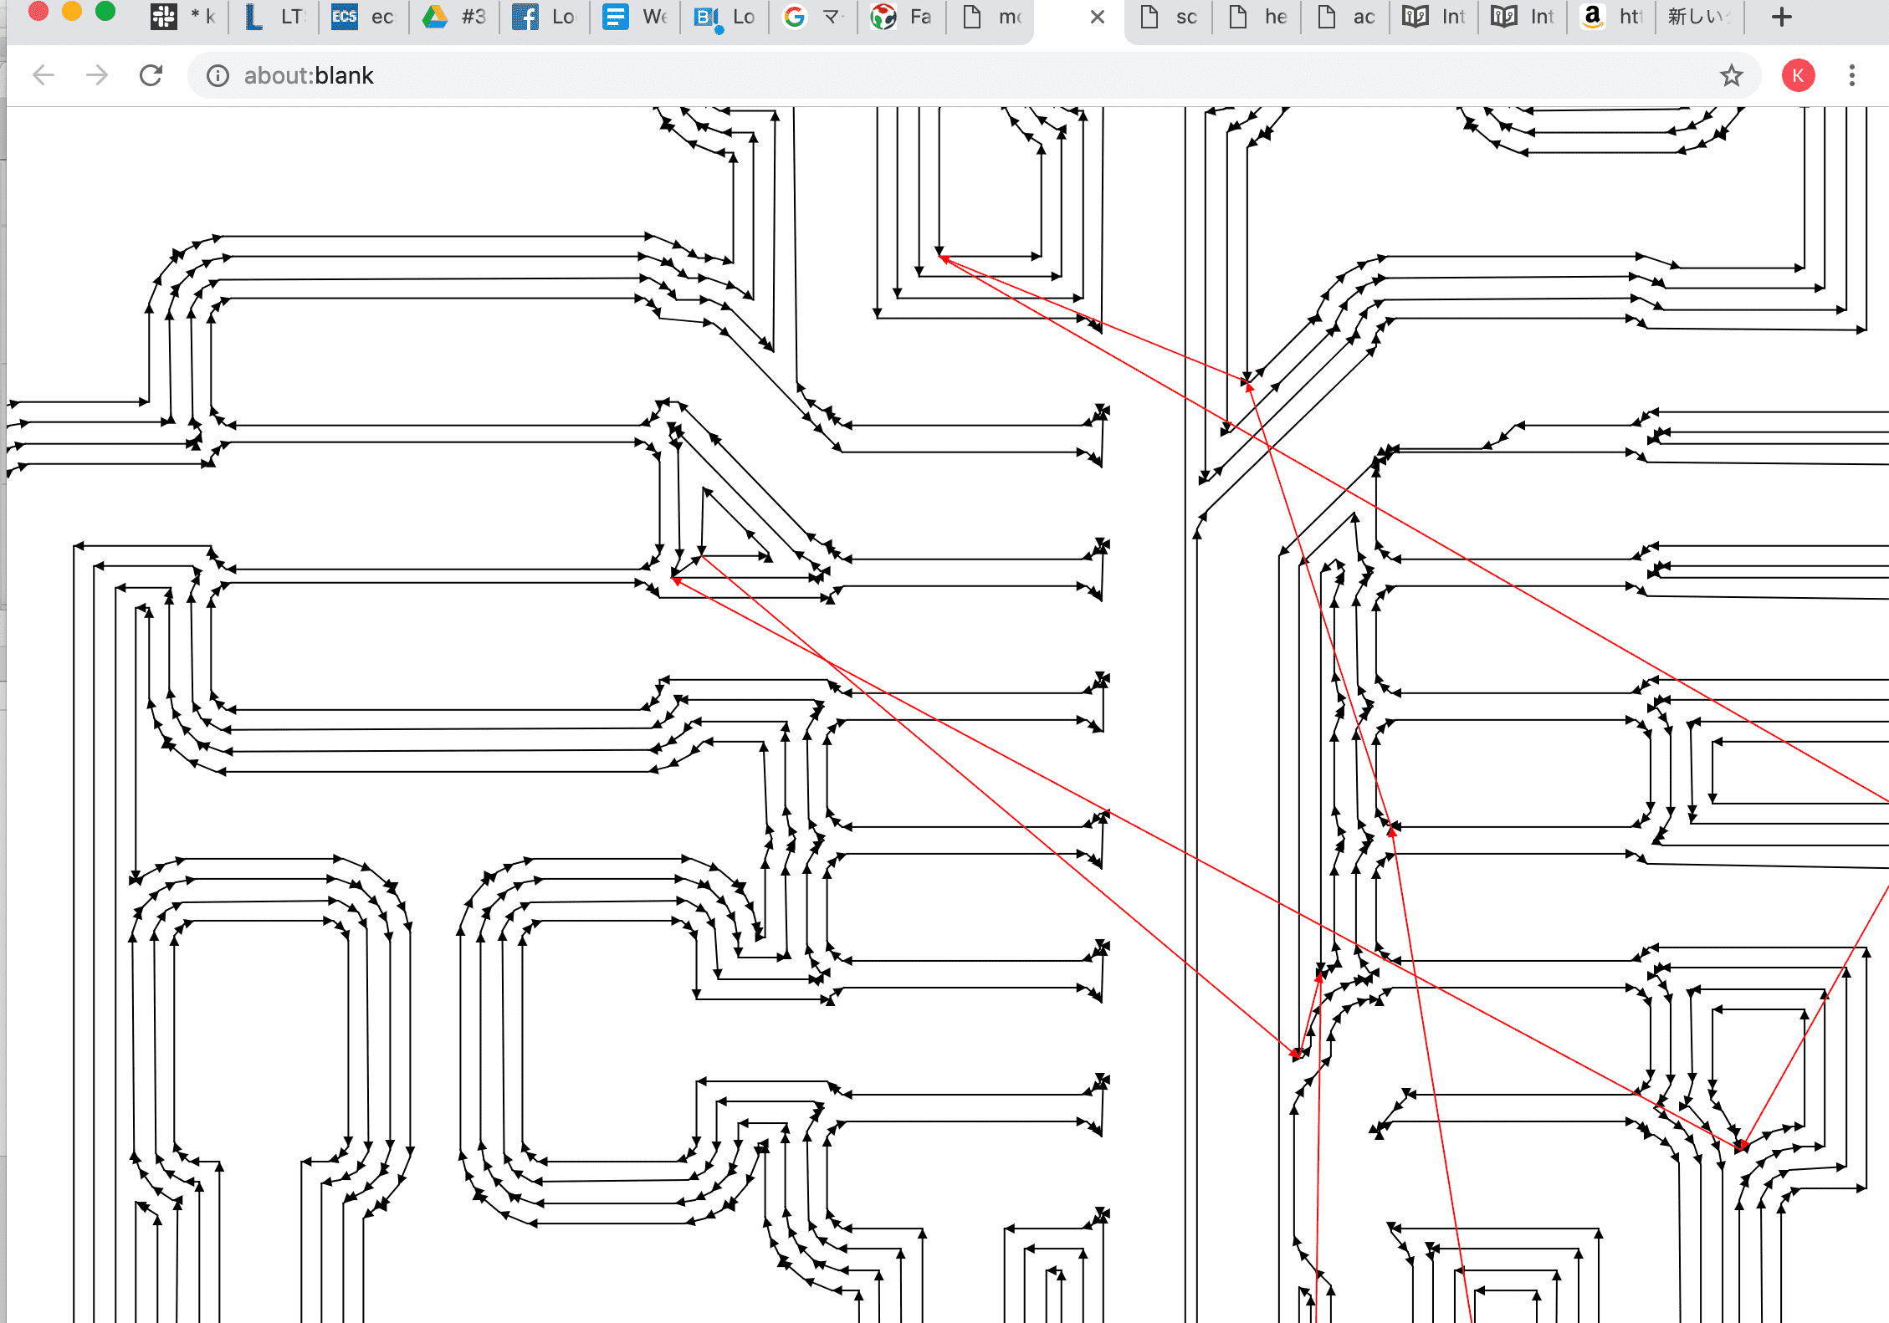Viewport: 1889px width, 1323px height.
Task: Switch to the 新しい tab
Action: 1698,17
